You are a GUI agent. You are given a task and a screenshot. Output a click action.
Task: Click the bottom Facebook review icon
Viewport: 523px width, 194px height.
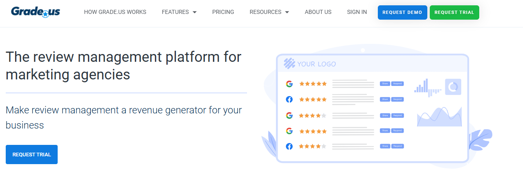click(289, 146)
